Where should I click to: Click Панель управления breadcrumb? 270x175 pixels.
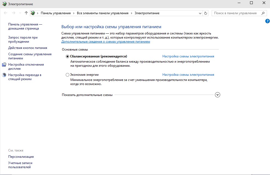(56, 13)
